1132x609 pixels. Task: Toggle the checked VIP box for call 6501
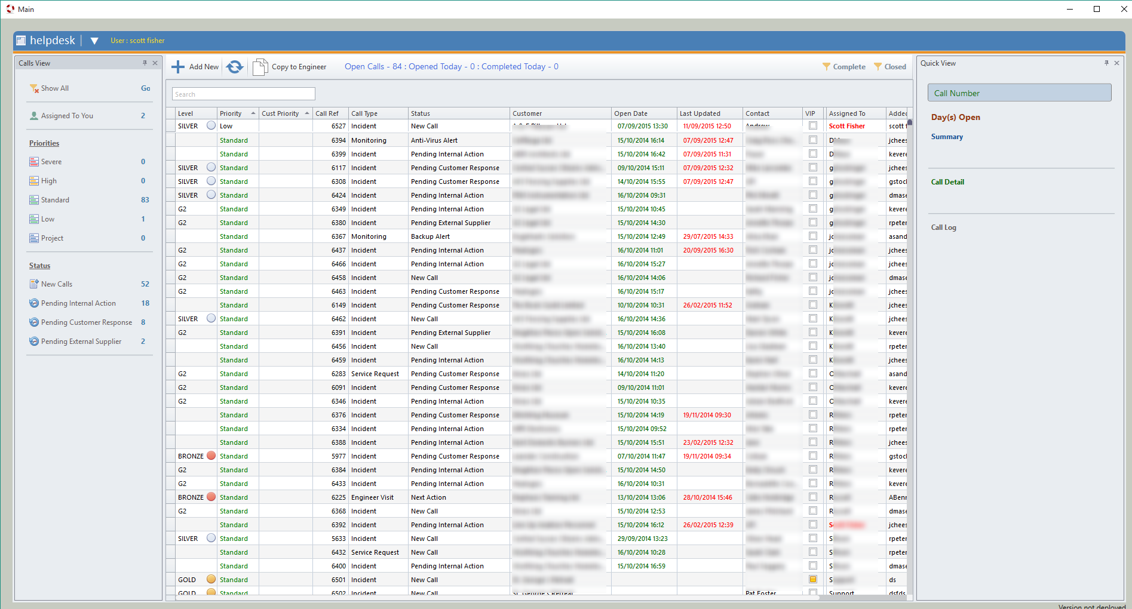coord(812,579)
